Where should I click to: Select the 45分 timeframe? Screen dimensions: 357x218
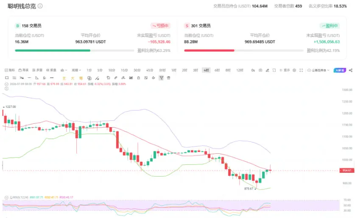point(150,70)
